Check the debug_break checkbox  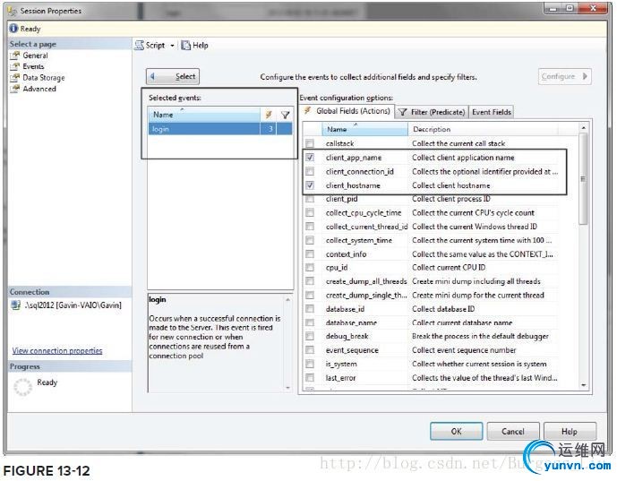tap(310, 336)
